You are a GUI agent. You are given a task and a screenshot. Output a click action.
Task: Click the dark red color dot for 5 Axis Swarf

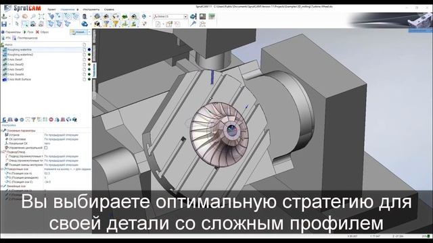[89, 59]
